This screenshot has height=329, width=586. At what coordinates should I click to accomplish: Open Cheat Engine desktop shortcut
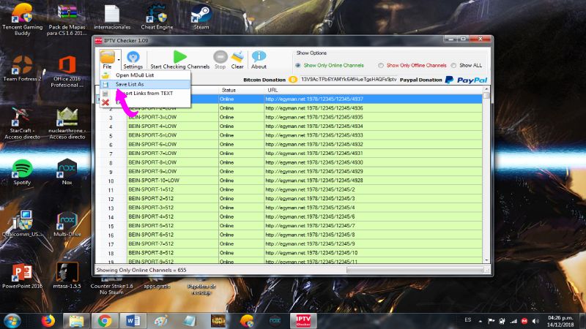pos(157,17)
